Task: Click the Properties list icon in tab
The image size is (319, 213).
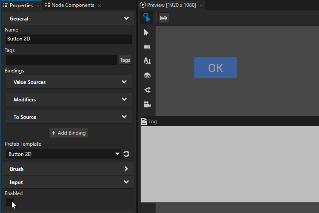Action: click(5, 5)
